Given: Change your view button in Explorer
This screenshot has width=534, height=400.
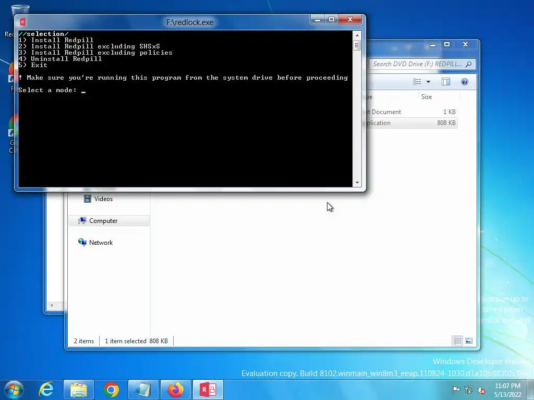Looking at the screenshot, I should 417,82.
